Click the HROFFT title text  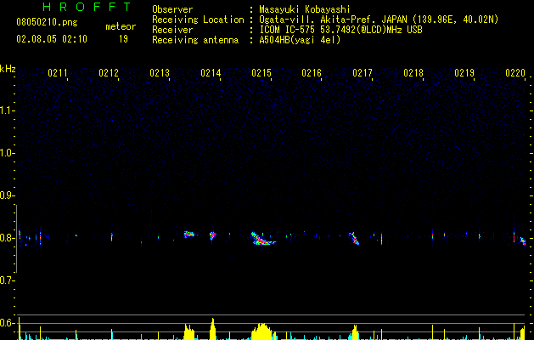(87, 7)
